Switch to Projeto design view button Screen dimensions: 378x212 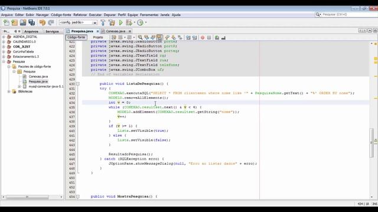click(98, 37)
